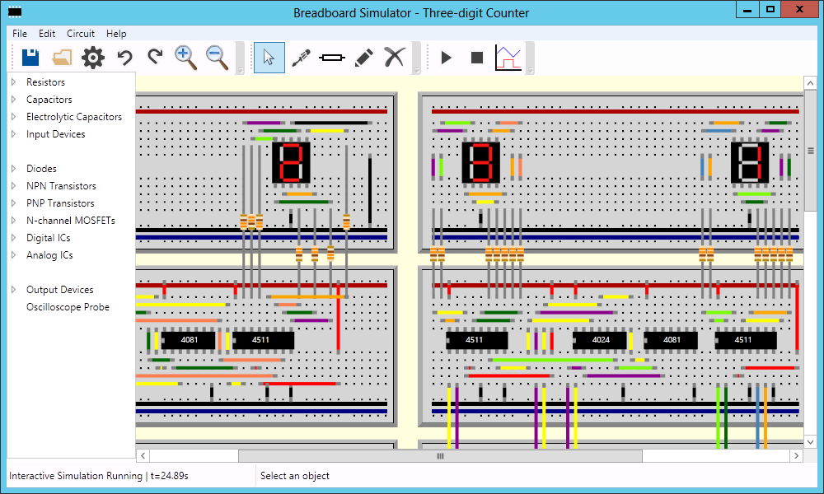The width and height of the screenshot is (824, 494).
Task: Click the horizontal scrollbar thumb
Action: [x=440, y=455]
